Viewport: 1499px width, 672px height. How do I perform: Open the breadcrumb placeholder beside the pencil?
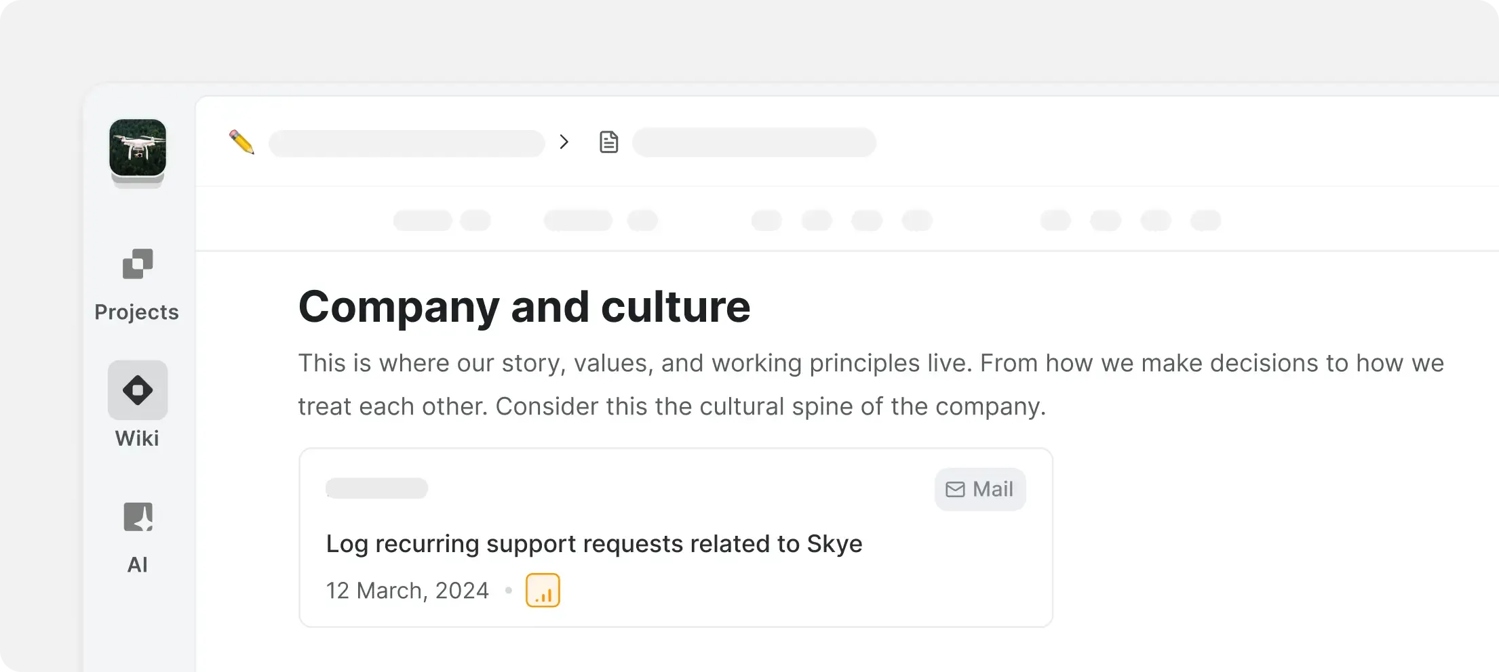407,143
